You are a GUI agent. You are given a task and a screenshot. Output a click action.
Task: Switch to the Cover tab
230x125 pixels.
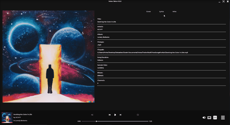[x=148, y=12]
